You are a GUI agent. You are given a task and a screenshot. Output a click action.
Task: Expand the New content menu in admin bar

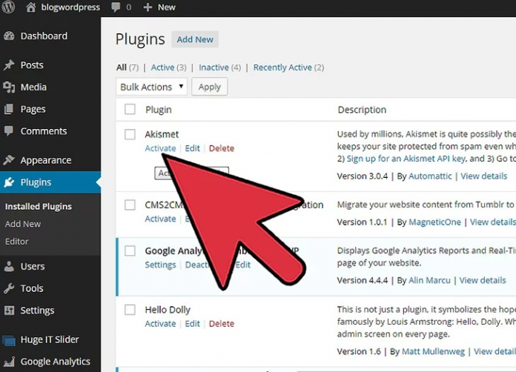[x=159, y=7]
